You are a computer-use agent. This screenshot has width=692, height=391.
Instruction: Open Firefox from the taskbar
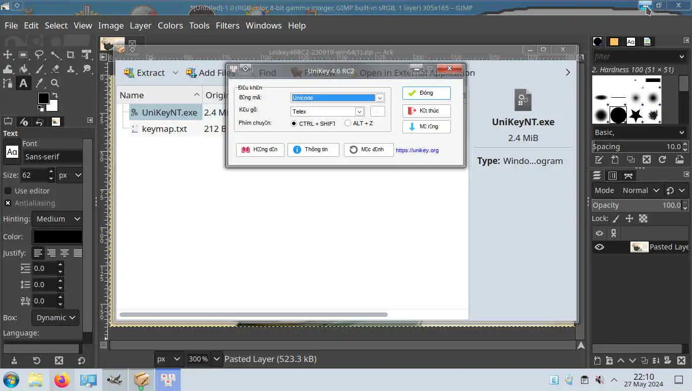pyautogui.click(x=62, y=380)
